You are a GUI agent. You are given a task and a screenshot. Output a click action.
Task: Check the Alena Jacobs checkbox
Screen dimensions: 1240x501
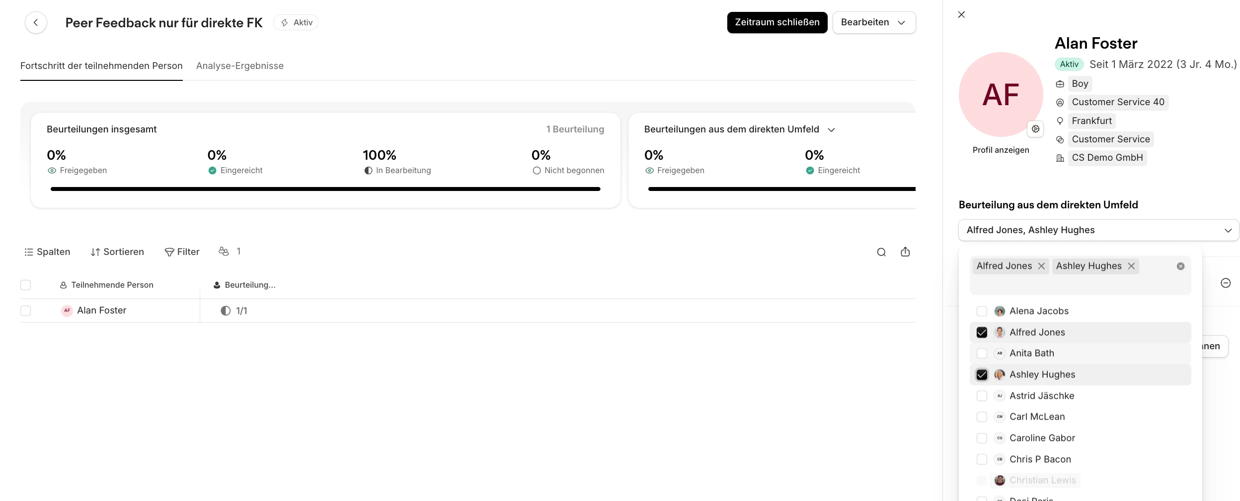click(982, 311)
